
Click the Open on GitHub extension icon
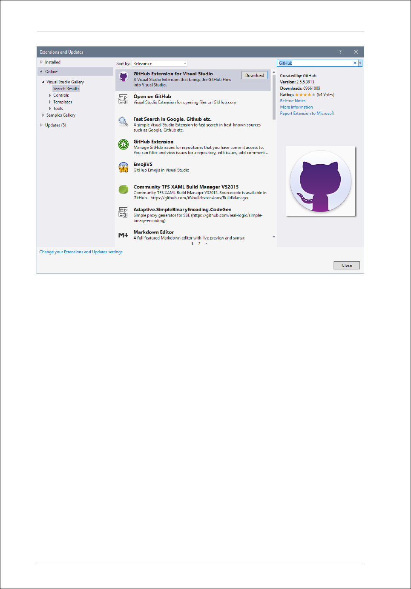124,100
